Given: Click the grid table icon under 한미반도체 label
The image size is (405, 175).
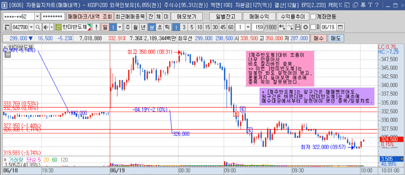Looking at the screenshot, I should (x=8, y=54).
